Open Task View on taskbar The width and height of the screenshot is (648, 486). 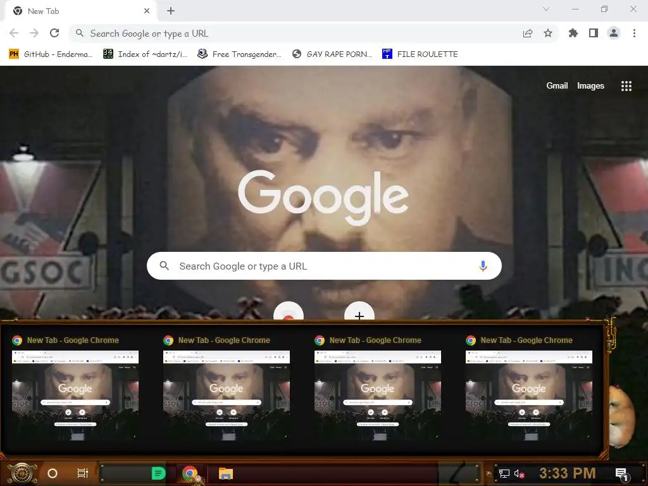[x=83, y=473]
